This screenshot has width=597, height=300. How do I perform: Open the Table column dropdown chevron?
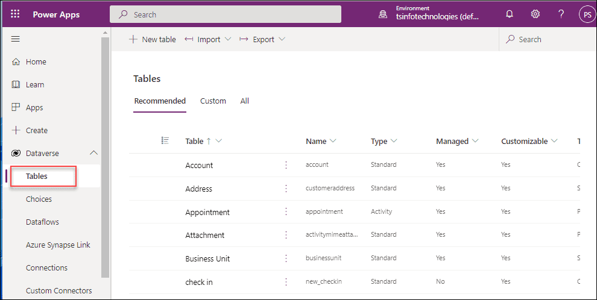pos(218,141)
